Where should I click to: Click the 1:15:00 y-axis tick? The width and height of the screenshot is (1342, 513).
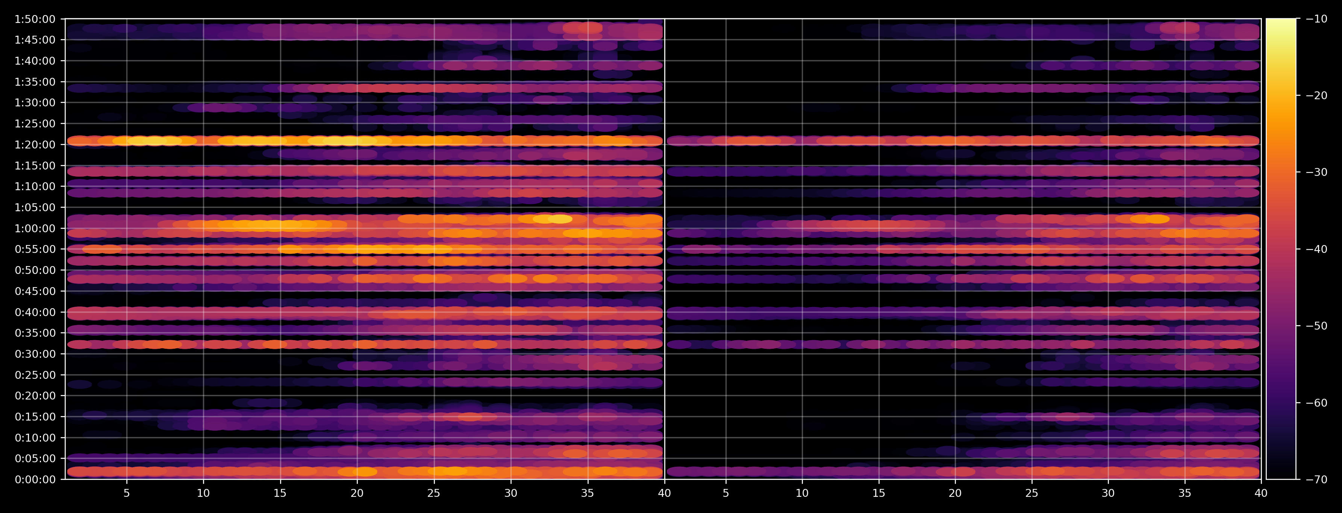pyautogui.click(x=35, y=166)
